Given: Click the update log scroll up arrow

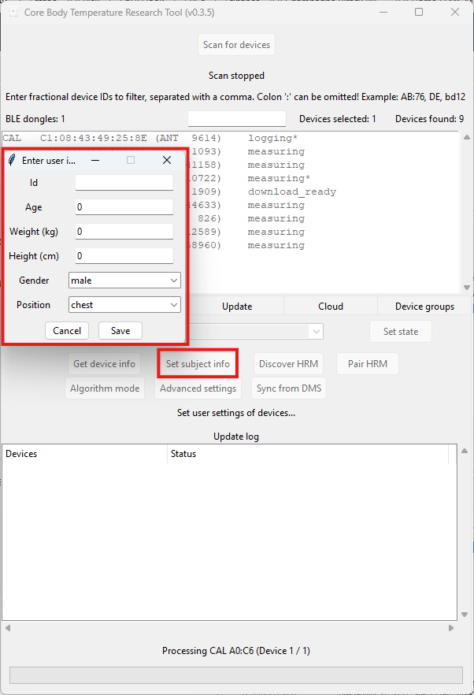Looking at the screenshot, I should (x=465, y=451).
